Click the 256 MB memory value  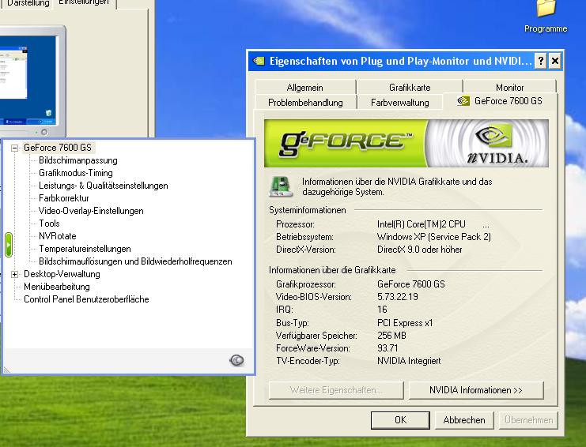click(x=391, y=336)
